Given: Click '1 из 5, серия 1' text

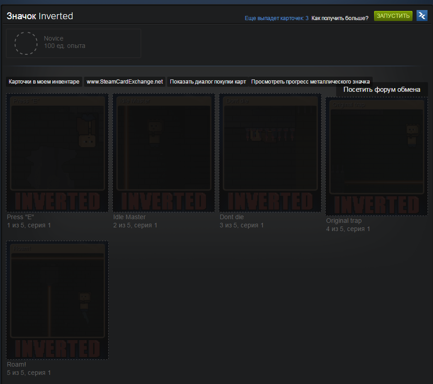Looking at the screenshot, I should pyautogui.click(x=29, y=225).
